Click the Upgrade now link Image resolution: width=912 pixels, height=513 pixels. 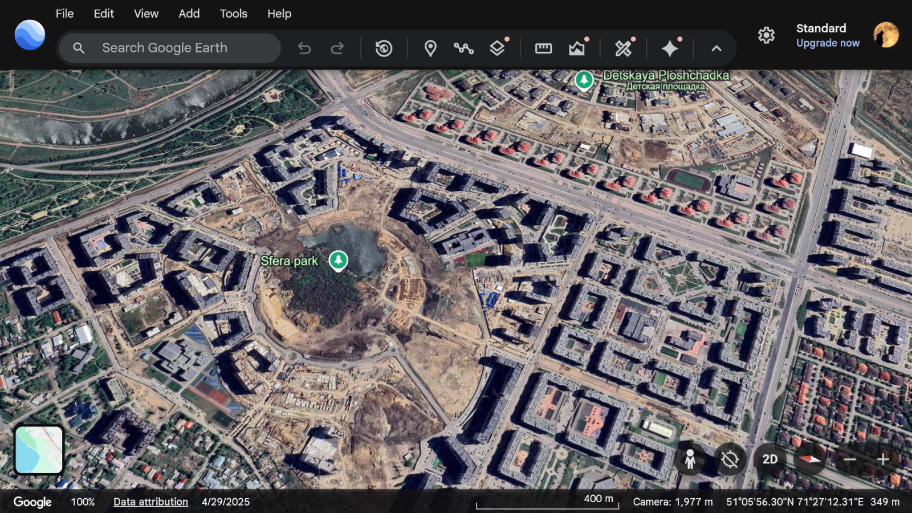pos(828,43)
